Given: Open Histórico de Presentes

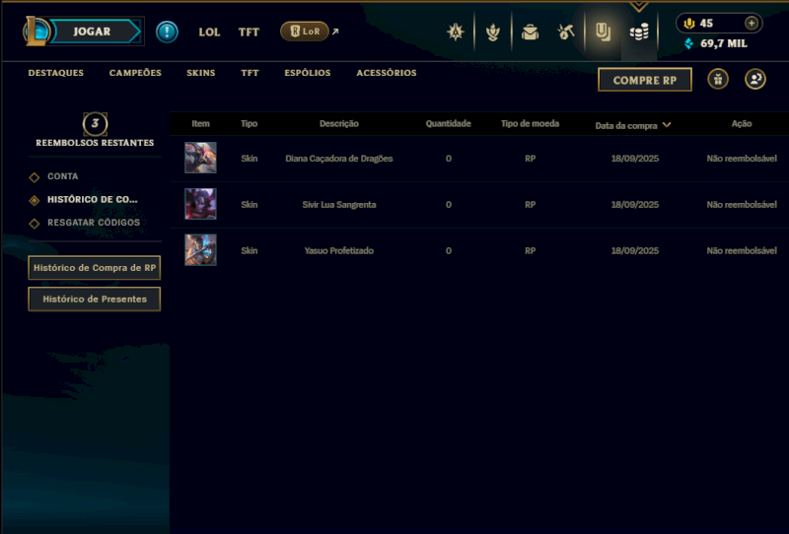Looking at the screenshot, I should pyautogui.click(x=95, y=300).
